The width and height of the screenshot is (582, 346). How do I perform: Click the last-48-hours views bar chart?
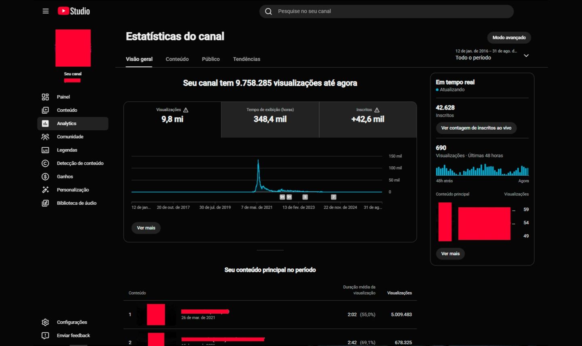tap(482, 170)
